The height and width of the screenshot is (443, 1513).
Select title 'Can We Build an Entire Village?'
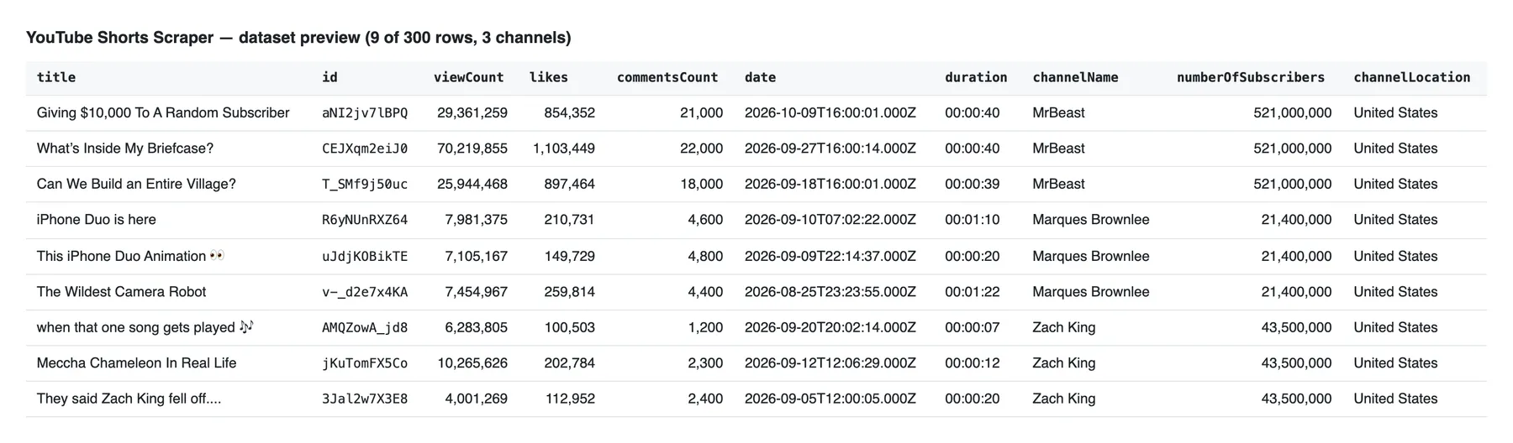pos(136,184)
